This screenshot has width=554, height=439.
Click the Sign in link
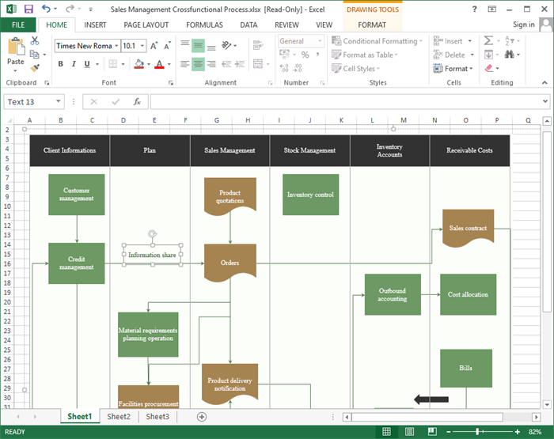click(523, 25)
